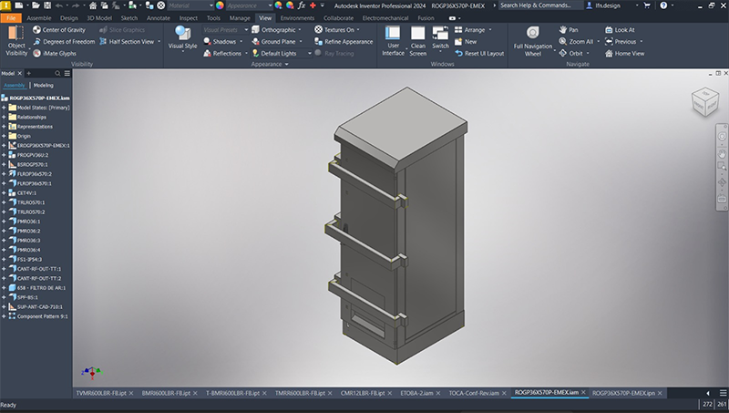Click the ViewCube in the viewport

tap(704, 101)
